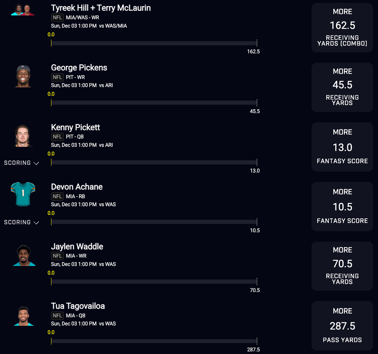
Task: Click Tyreek Hill + Terry McLaurin progress bar
Action: coord(154,43)
